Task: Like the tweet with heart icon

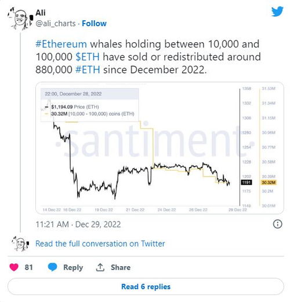Action: coord(14,267)
